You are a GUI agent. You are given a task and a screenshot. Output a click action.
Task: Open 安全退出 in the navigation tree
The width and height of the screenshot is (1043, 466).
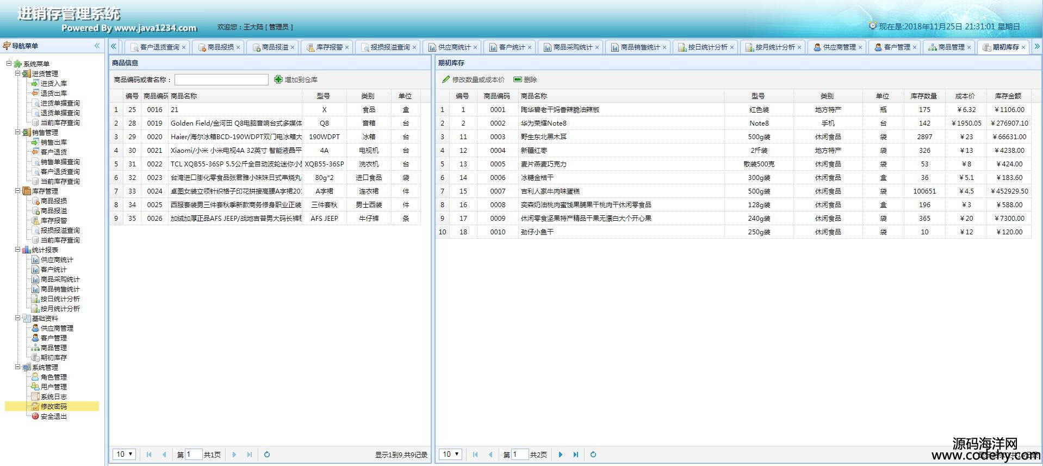pyautogui.click(x=53, y=417)
